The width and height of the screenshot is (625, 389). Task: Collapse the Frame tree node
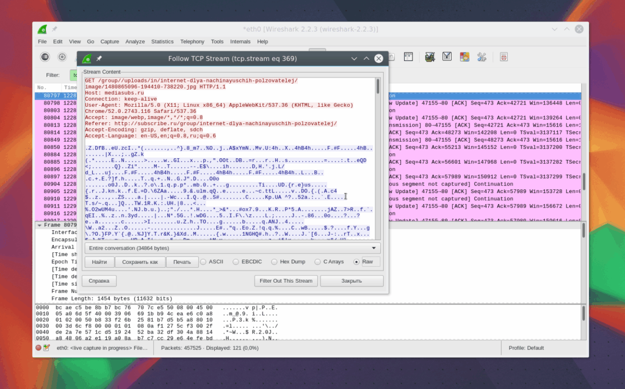pyautogui.click(x=40, y=225)
